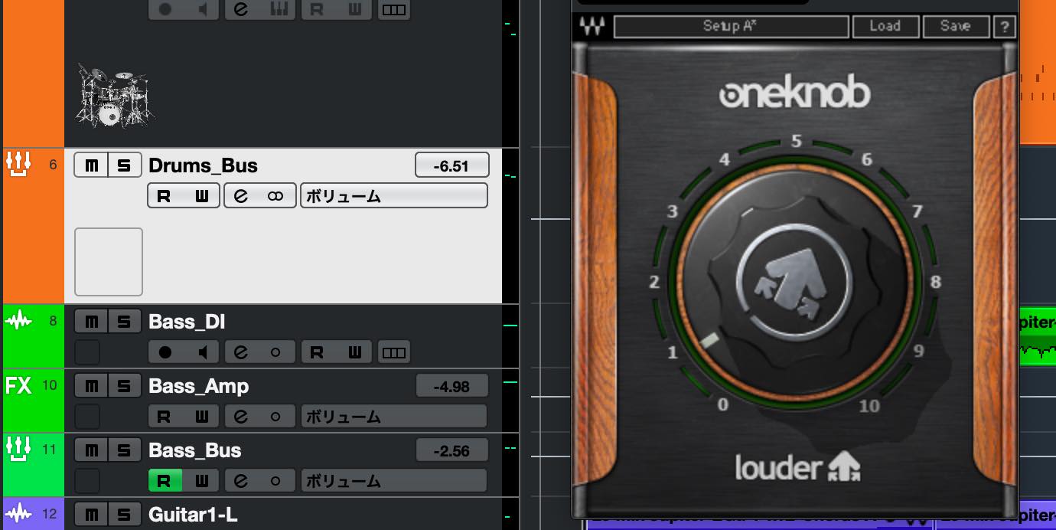Open channel settings (e) for Bass_Amp
The height and width of the screenshot is (530, 1056).
(241, 417)
